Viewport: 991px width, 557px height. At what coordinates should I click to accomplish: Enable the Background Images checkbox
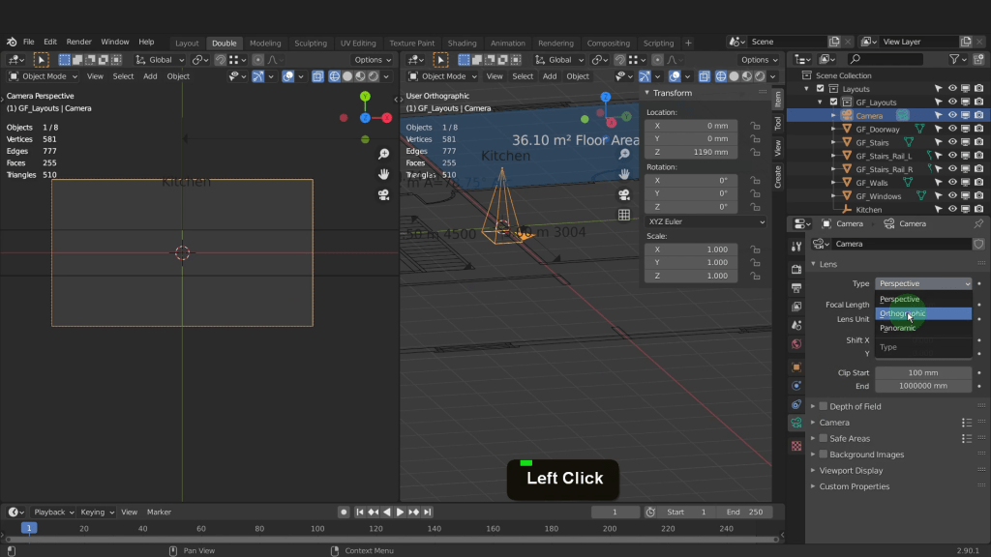[824, 454]
